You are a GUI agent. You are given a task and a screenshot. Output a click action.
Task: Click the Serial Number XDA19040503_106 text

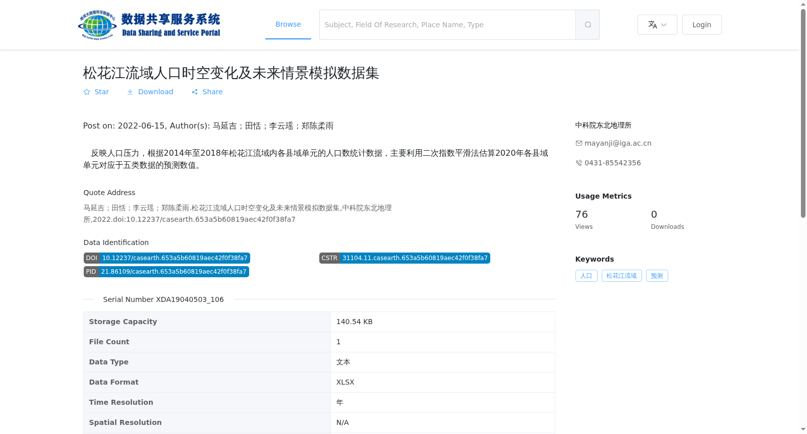click(x=163, y=299)
